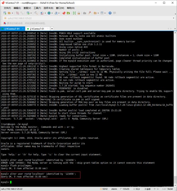Click the Key mapping keyboard icon
This screenshot has height=191, width=177.
[85, 13]
